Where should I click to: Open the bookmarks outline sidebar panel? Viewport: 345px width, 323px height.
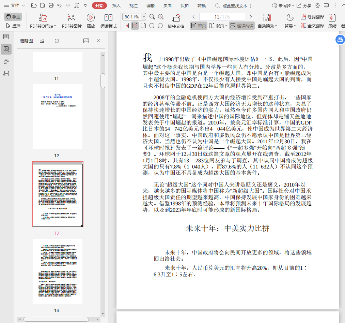point(6,36)
